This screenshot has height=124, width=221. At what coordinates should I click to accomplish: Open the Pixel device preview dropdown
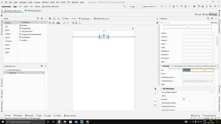pos(66,19)
